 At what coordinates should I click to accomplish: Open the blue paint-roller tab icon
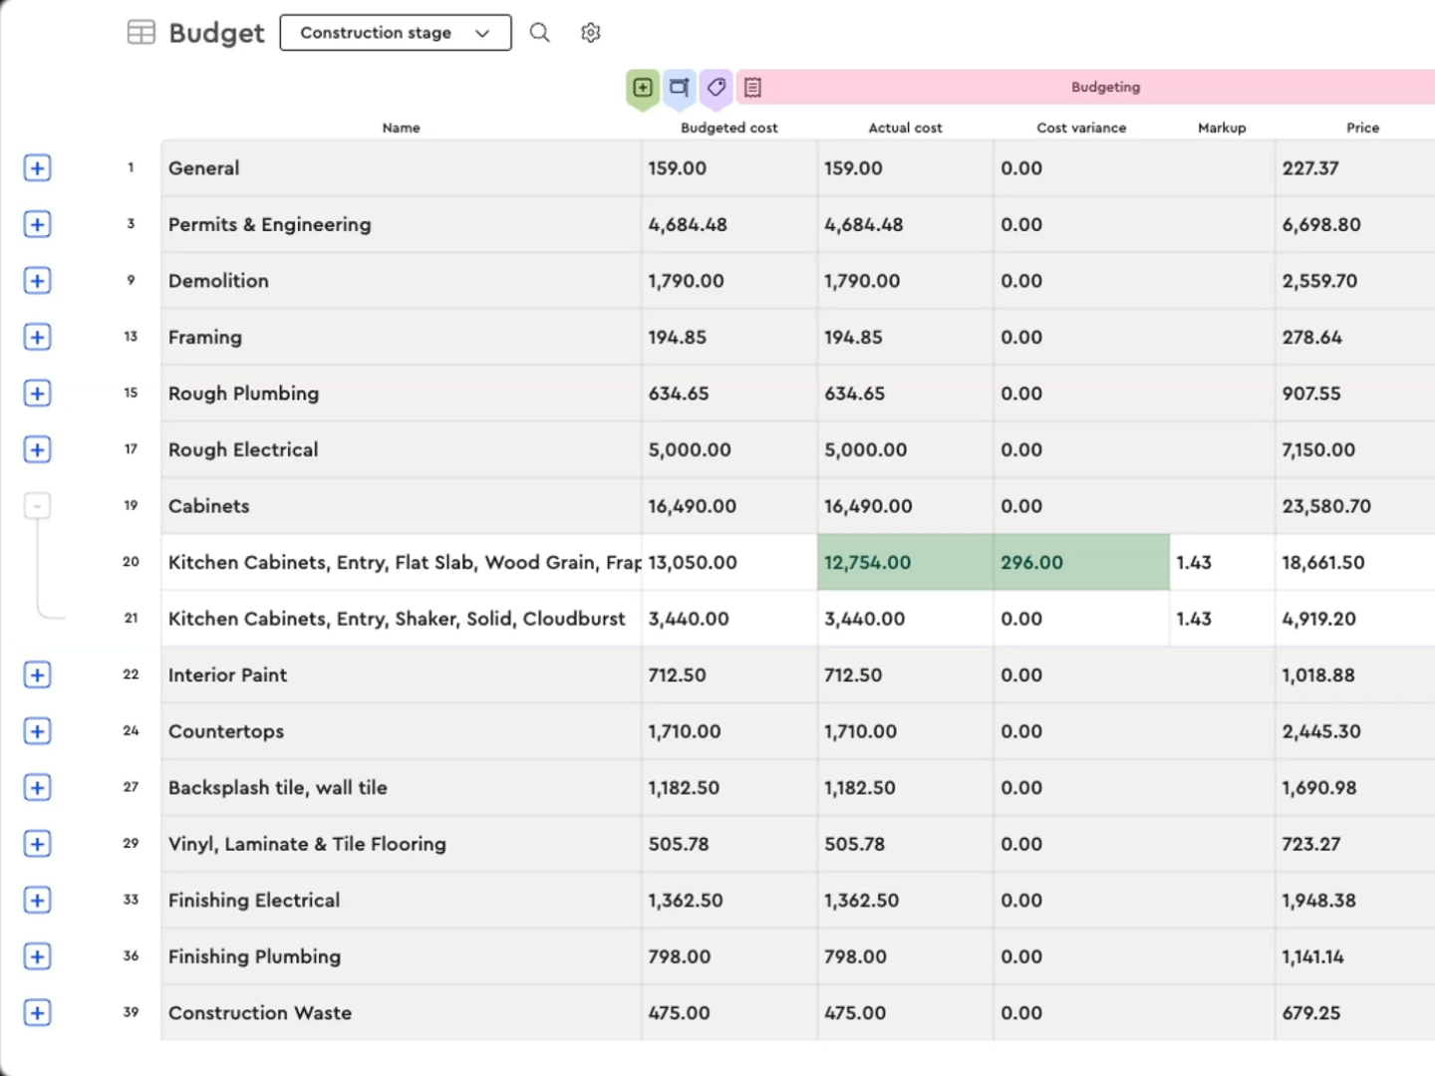coord(680,88)
